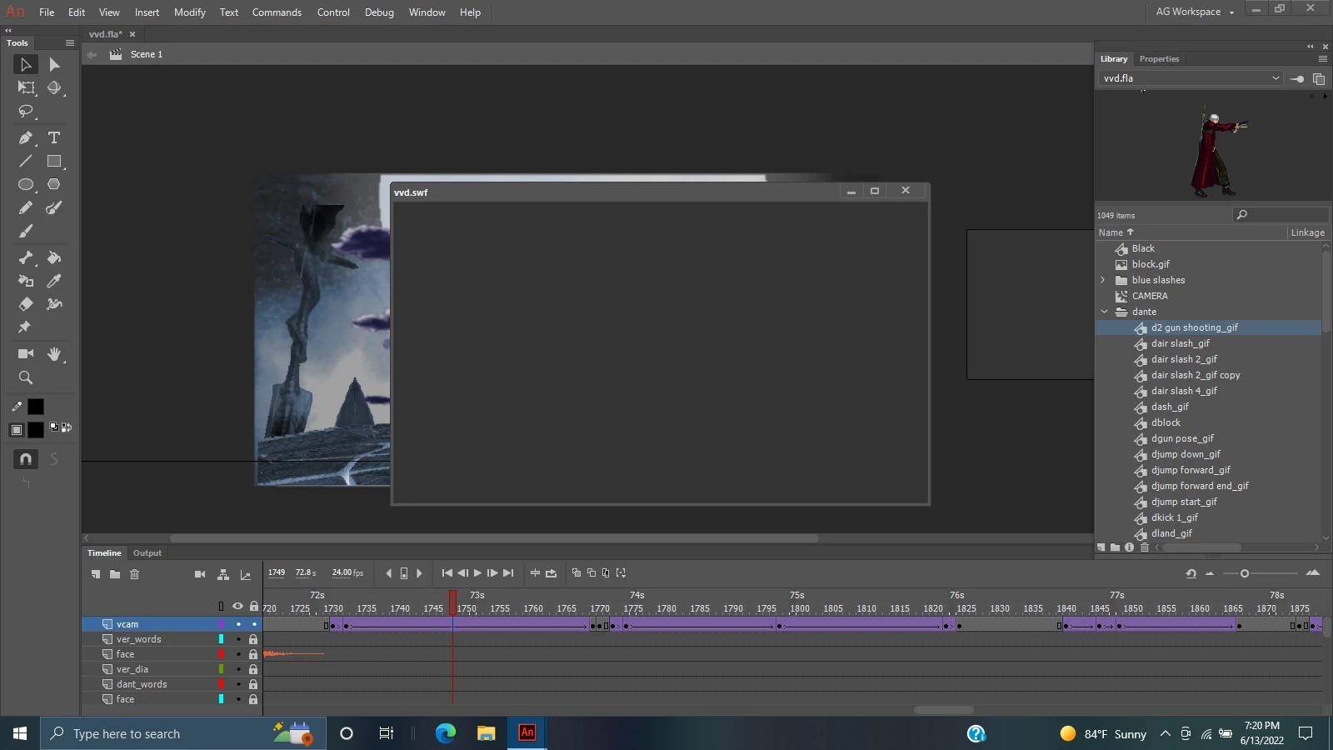Image resolution: width=1333 pixels, height=750 pixels.
Task: Select the Asset Warp pin tool
Action: (x=24, y=327)
